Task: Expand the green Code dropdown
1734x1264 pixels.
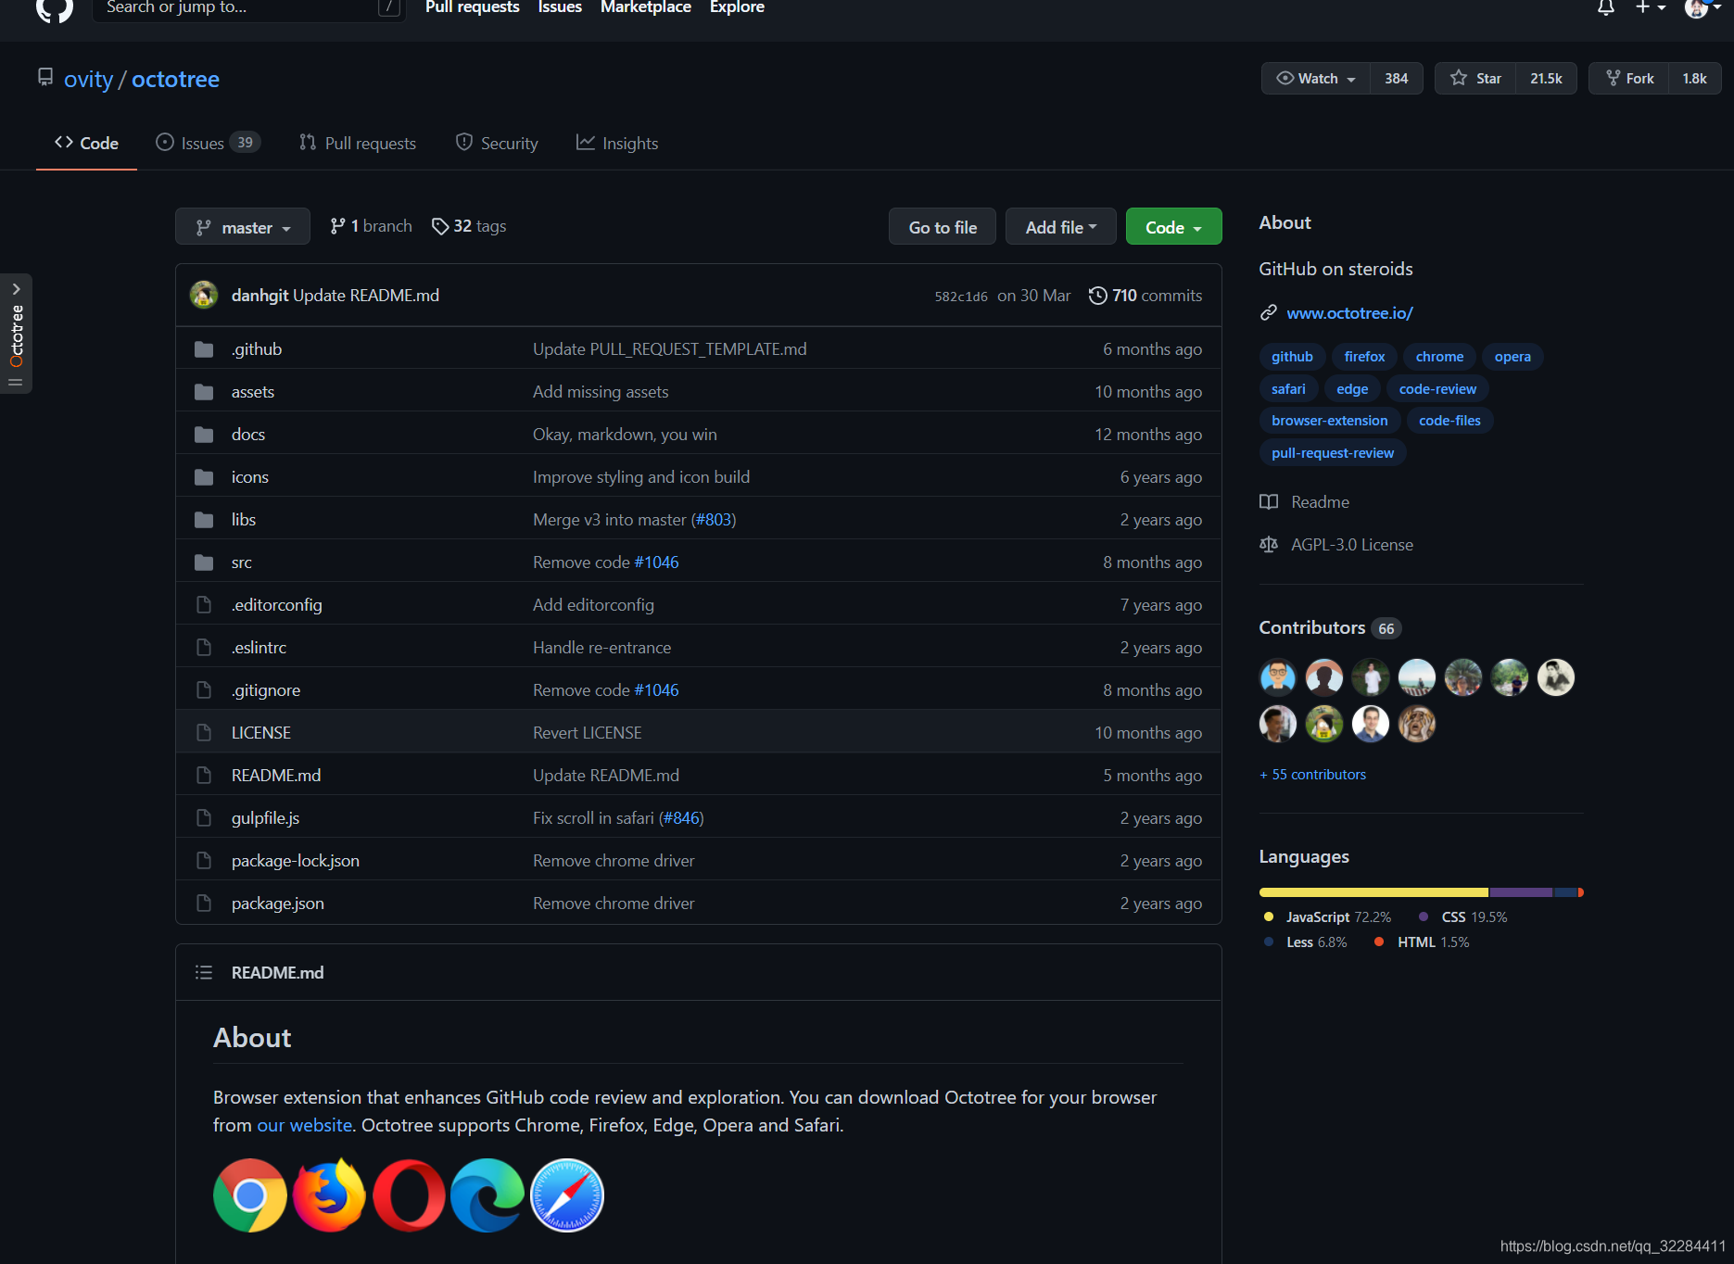Action: click(x=1173, y=226)
